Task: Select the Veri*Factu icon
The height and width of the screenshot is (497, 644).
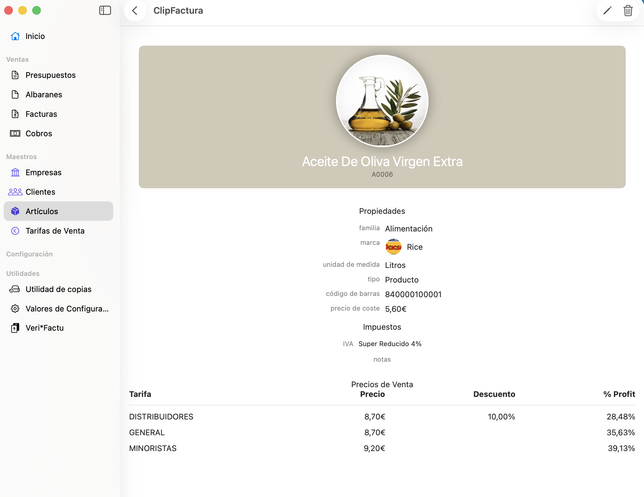Action: [x=15, y=328]
